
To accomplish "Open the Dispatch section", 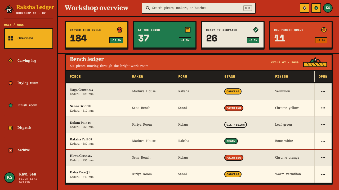I will pos(29,128).
